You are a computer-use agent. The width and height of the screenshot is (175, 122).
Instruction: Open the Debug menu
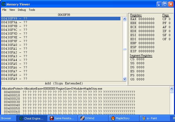click(22, 10)
